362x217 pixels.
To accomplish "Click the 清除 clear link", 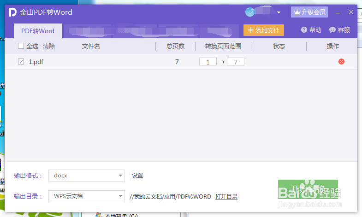I will [49, 46].
